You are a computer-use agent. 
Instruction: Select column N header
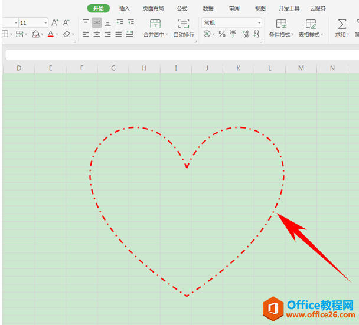click(x=332, y=68)
